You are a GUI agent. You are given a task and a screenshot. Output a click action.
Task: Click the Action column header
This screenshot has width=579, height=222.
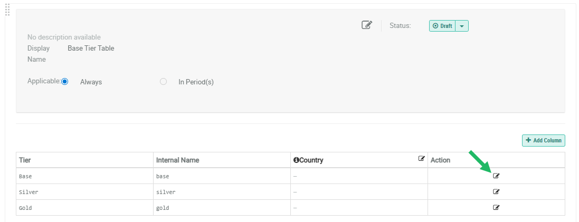pos(441,160)
